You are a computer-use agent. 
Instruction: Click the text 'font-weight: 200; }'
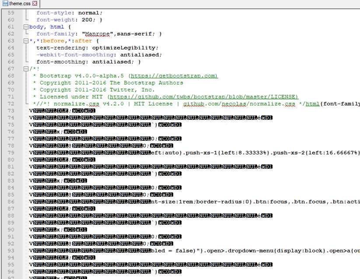(70, 20)
